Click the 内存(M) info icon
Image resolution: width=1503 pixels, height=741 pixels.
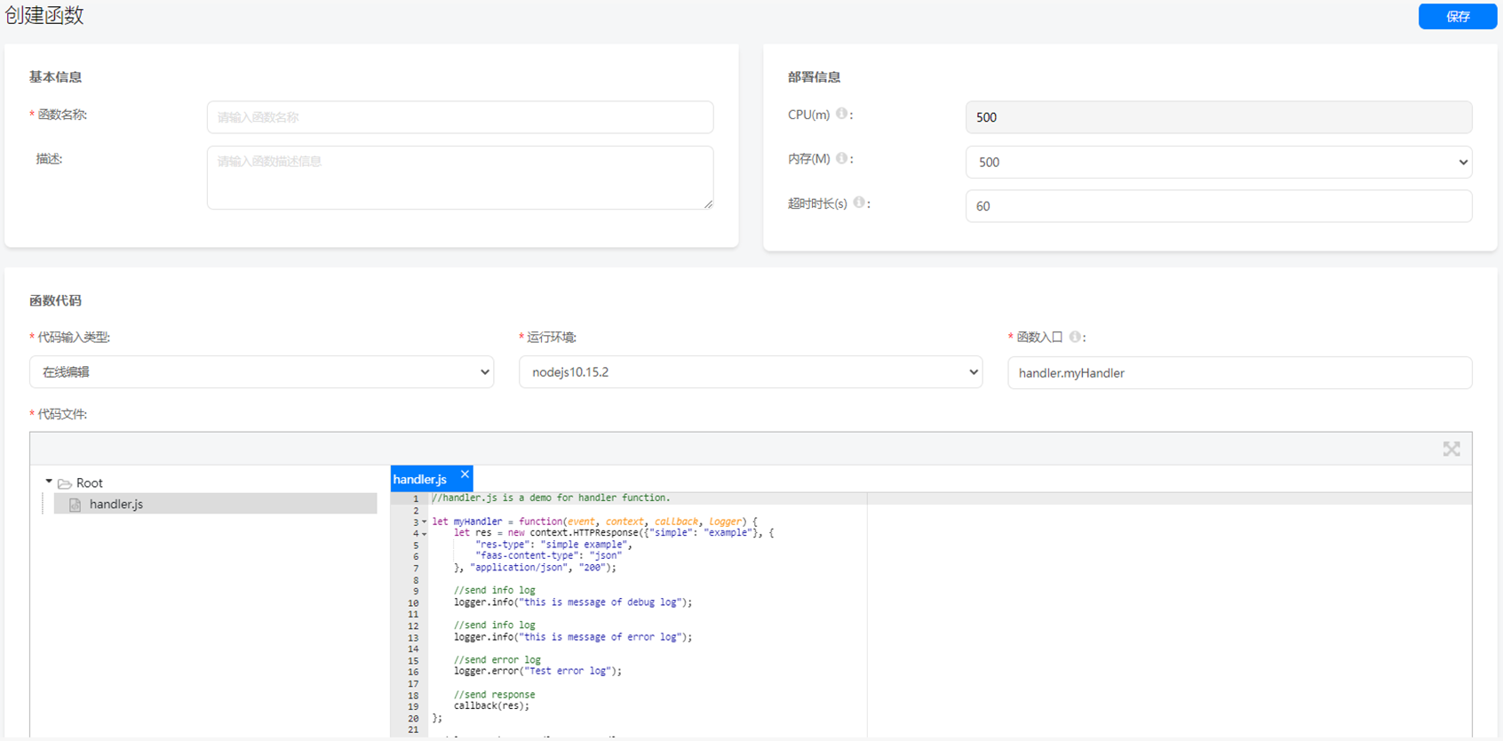coord(841,158)
